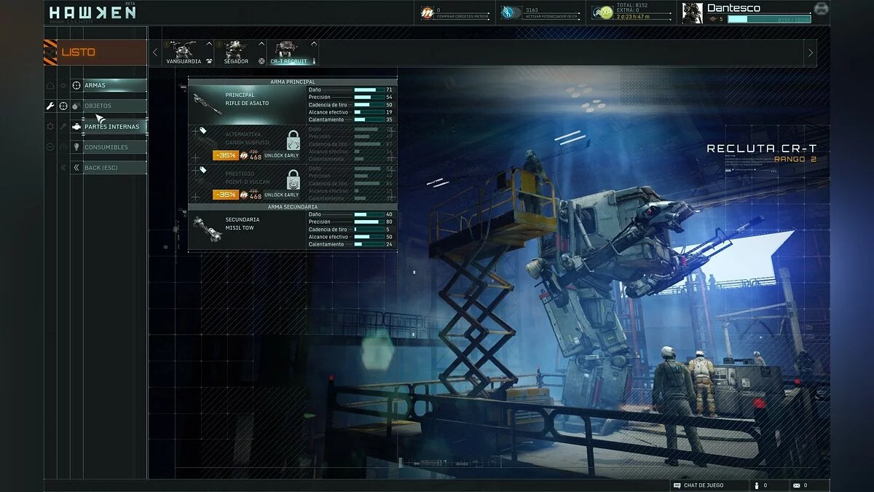This screenshot has height=492, width=874.
Task: Show previous mechs with left arrow
Action: click(x=154, y=52)
